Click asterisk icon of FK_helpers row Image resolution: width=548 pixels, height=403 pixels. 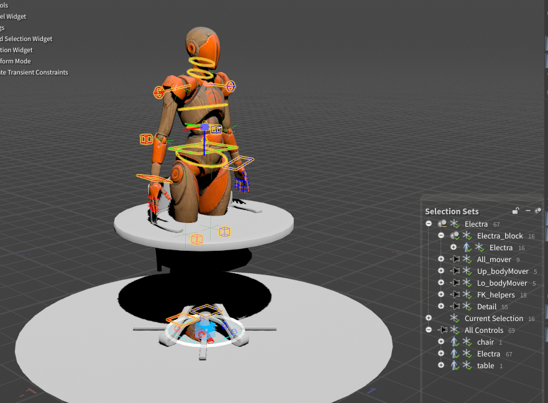[x=467, y=295]
